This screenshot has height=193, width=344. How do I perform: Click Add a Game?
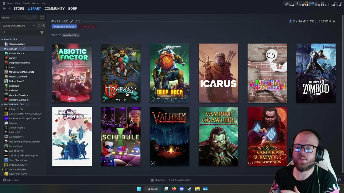click(11, 180)
